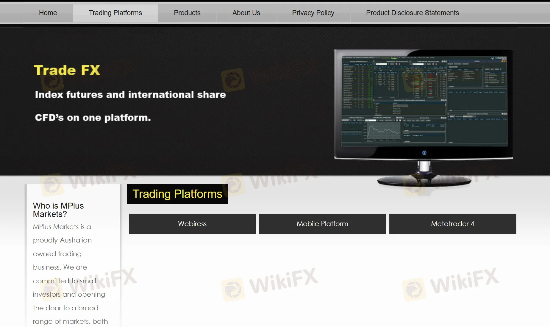Click the Who is MPlus Markets? heading
550x327 pixels.
(58, 210)
